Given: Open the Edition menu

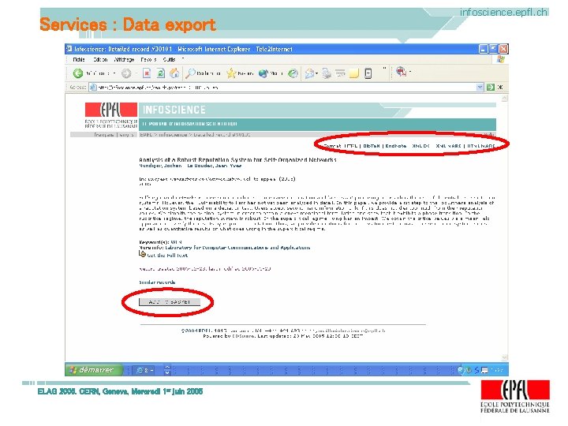Looking at the screenshot, I should click(100, 59).
